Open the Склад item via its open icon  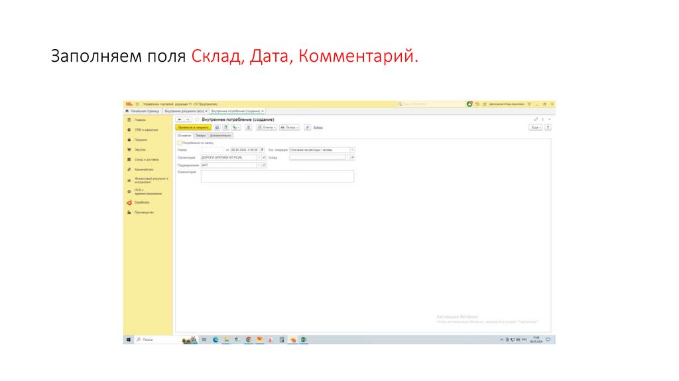(x=353, y=158)
